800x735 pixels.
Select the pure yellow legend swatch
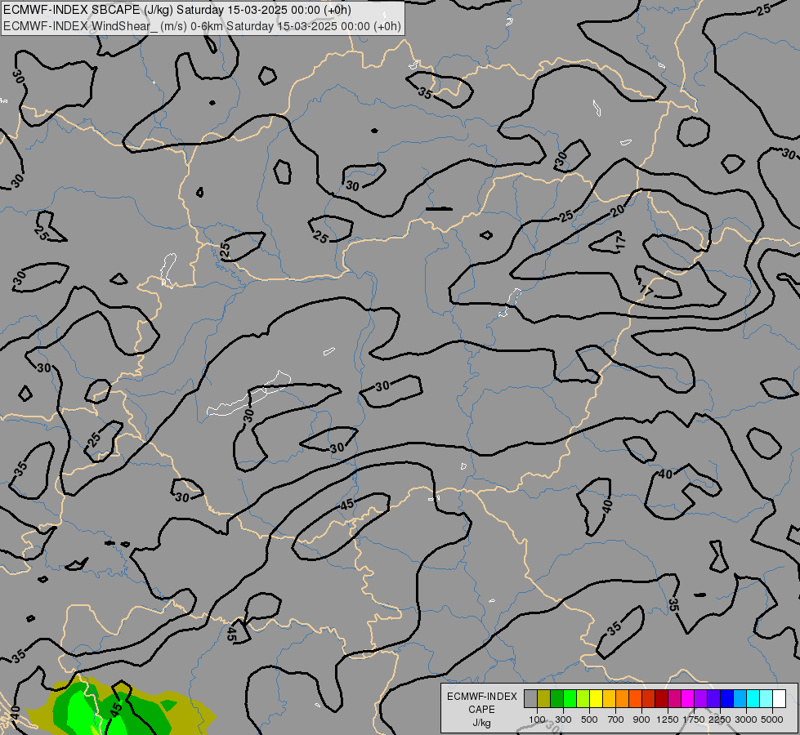596,699
